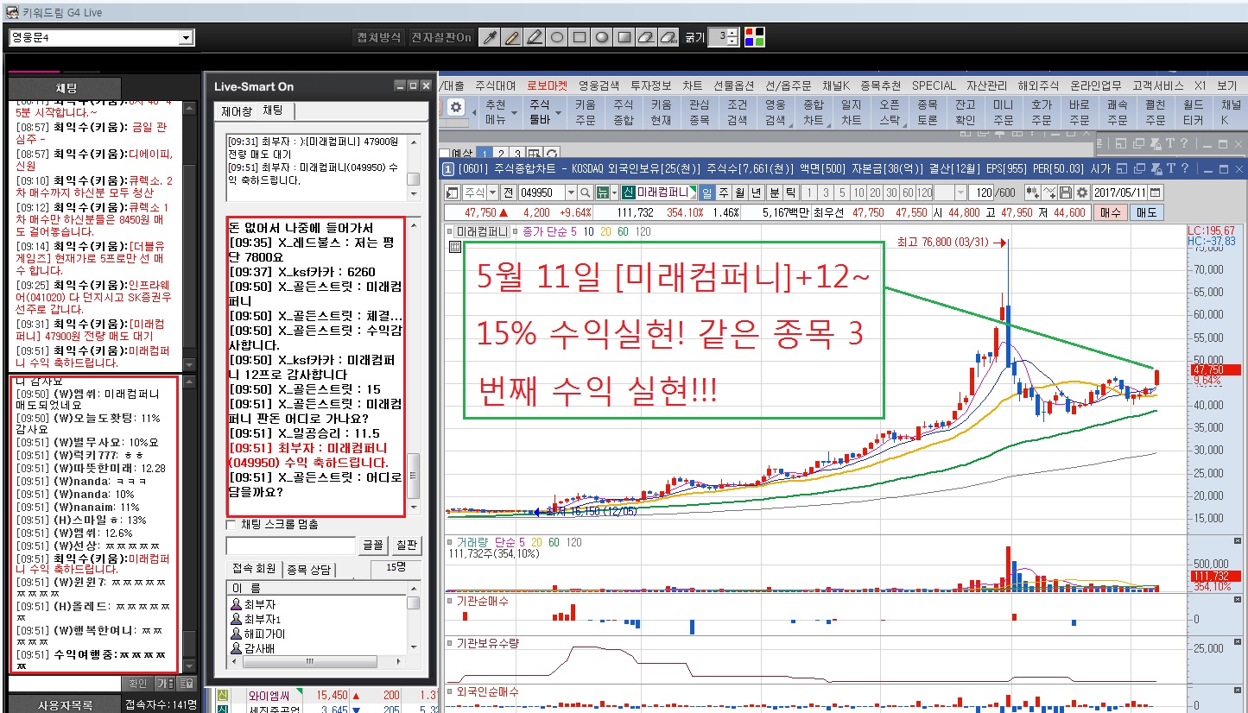Screen dimensions: 1248x713
Task: Click the Live-Smart chat log vertical scrollbar
Action: [414, 367]
